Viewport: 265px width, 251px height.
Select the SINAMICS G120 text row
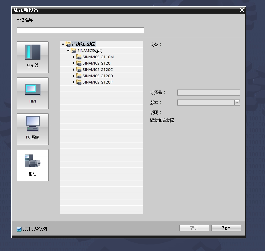[96, 63]
